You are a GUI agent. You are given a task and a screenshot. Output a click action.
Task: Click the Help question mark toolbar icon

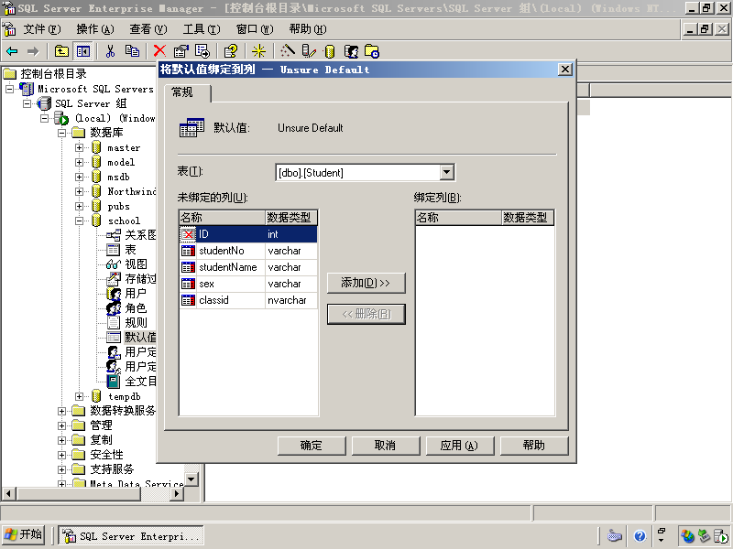tap(231, 51)
